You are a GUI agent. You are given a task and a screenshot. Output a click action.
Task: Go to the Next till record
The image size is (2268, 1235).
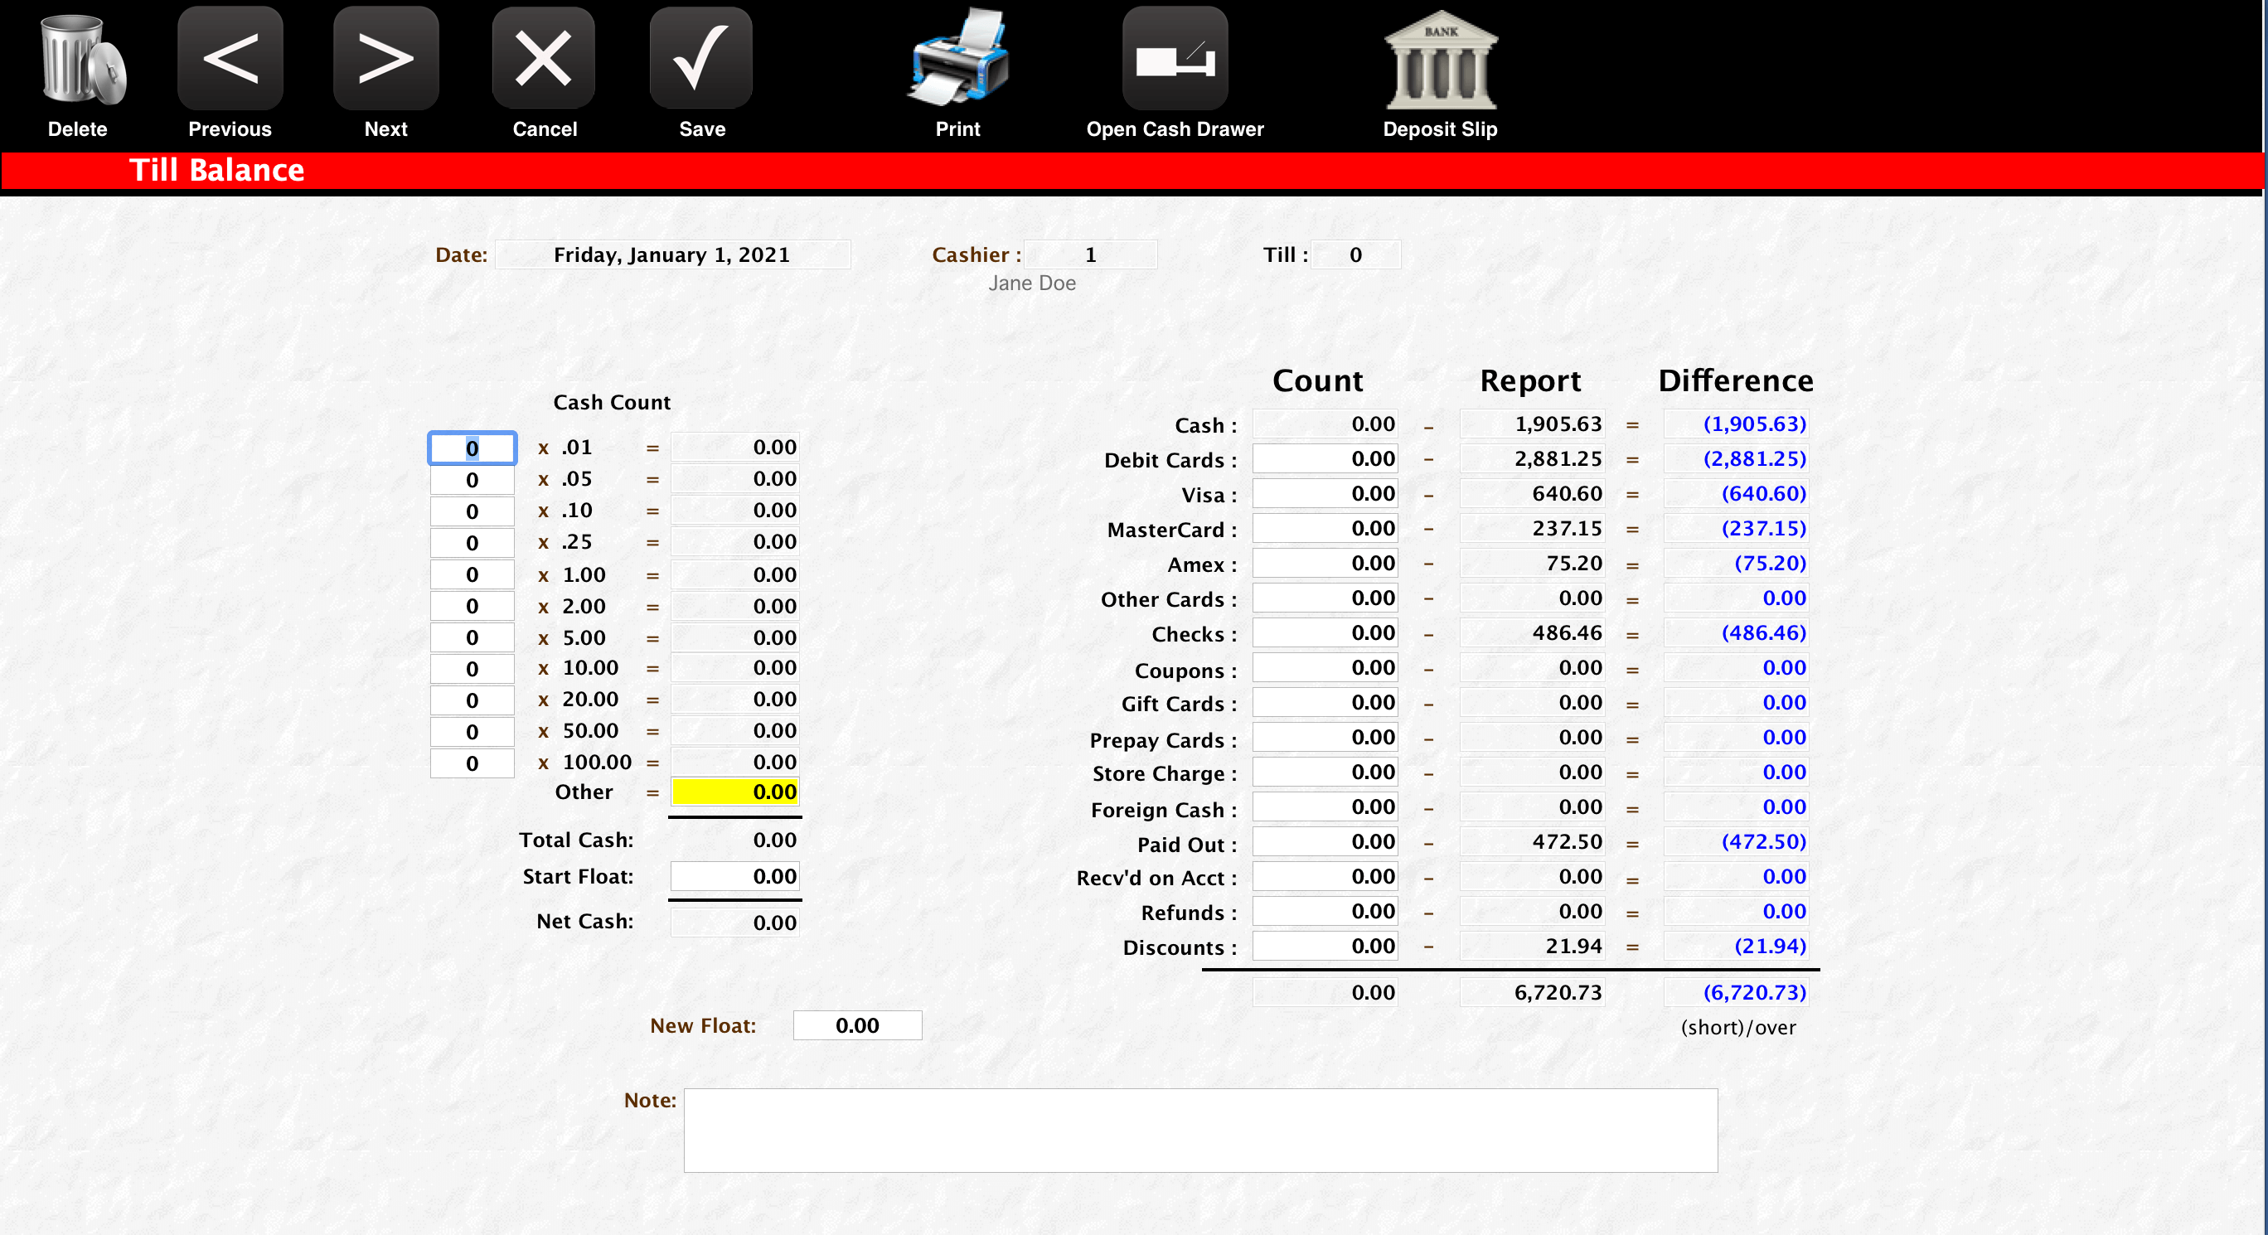click(385, 60)
